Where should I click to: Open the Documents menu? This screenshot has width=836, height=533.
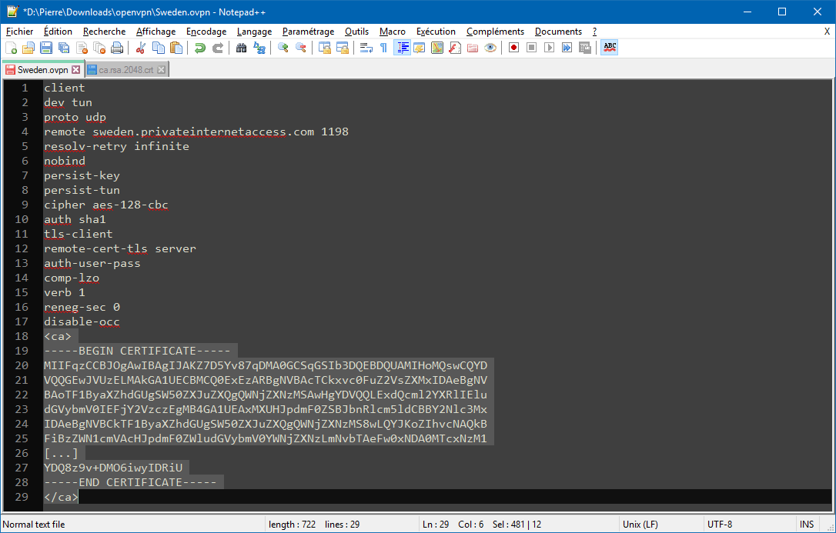point(558,32)
